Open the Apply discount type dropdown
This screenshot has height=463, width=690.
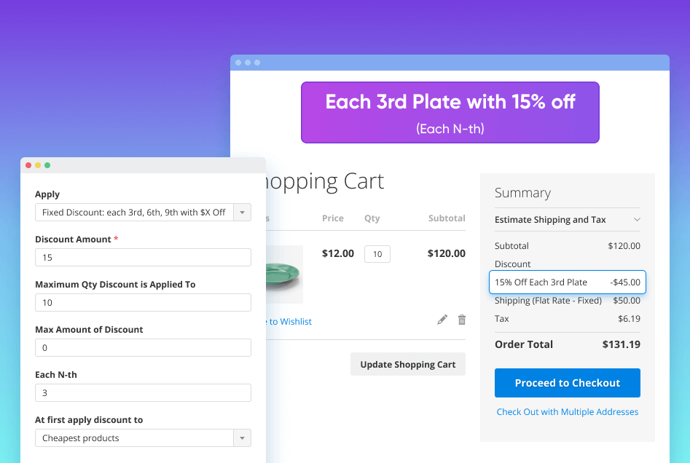(x=143, y=213)
